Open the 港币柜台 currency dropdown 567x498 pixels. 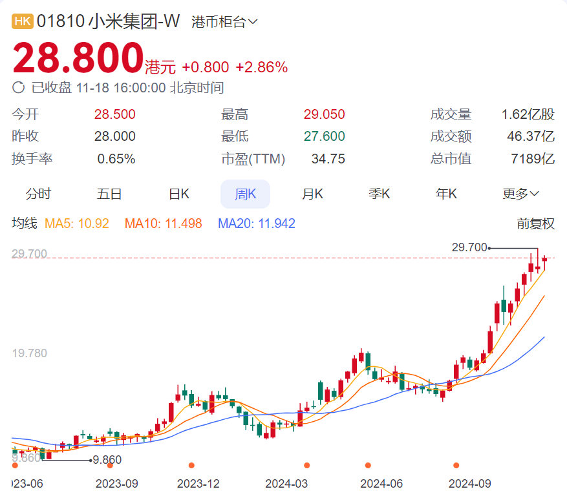[224, 22]
